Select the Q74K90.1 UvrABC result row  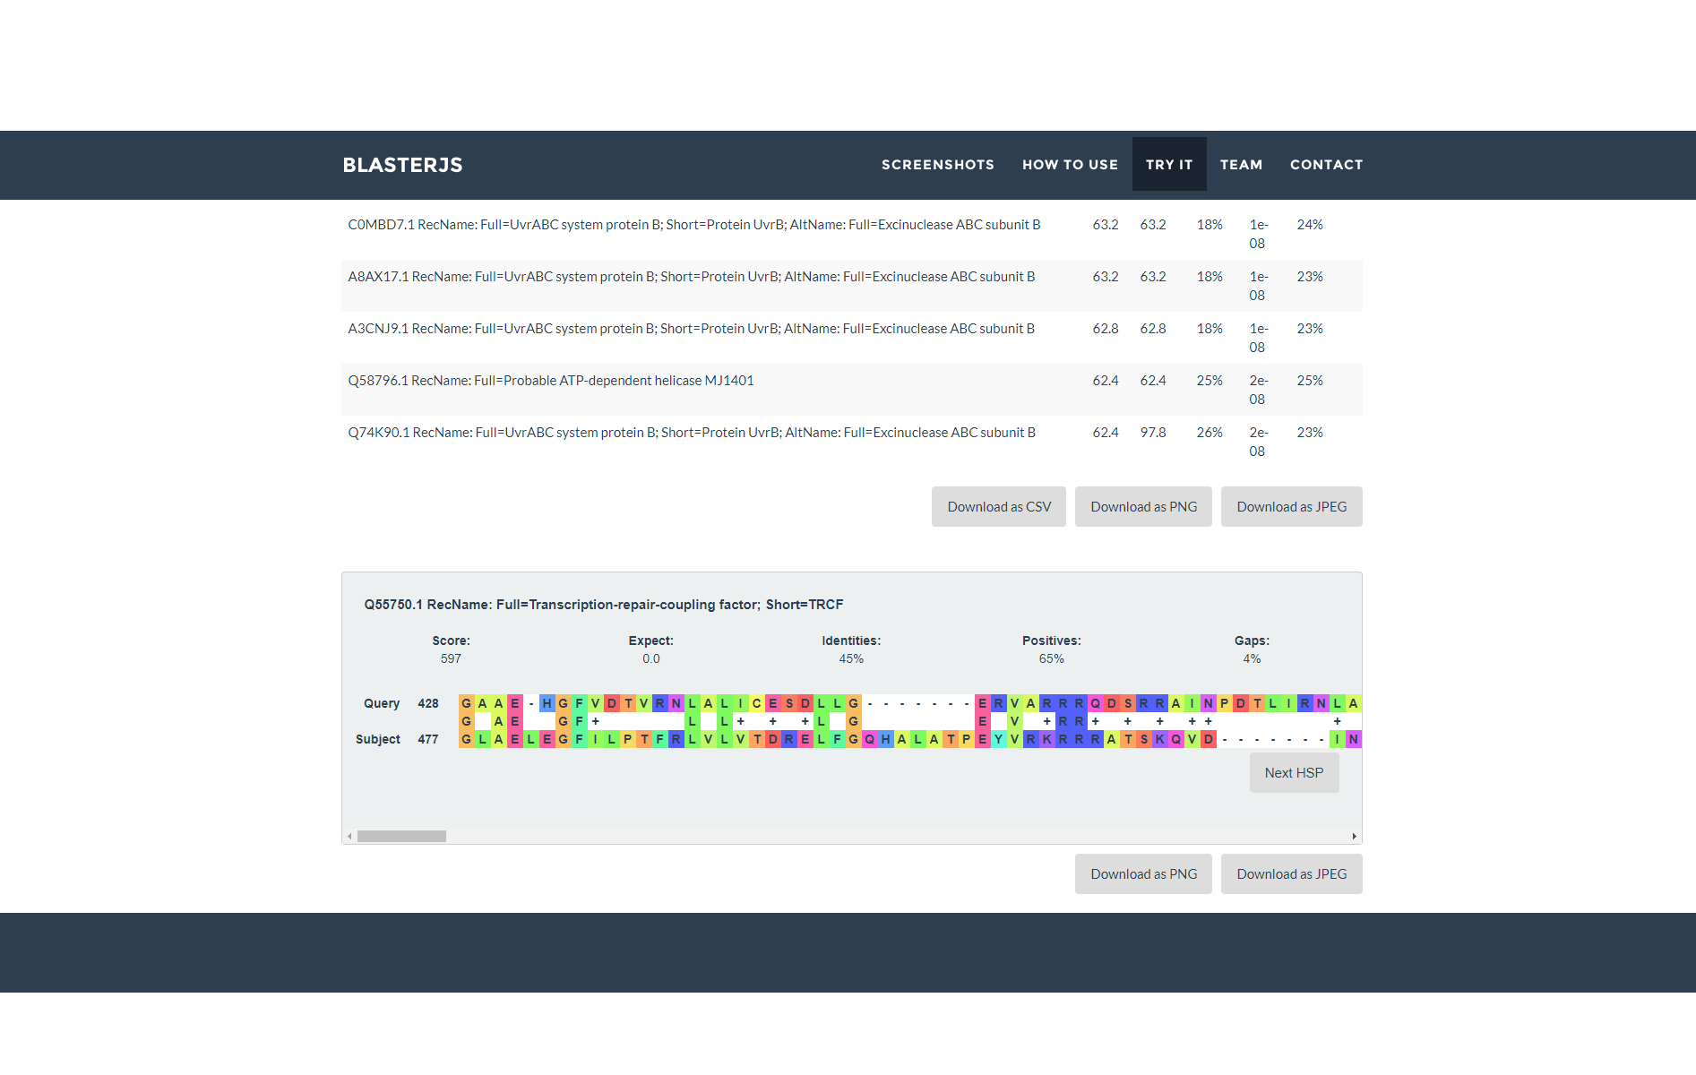[x=691, y=433]
